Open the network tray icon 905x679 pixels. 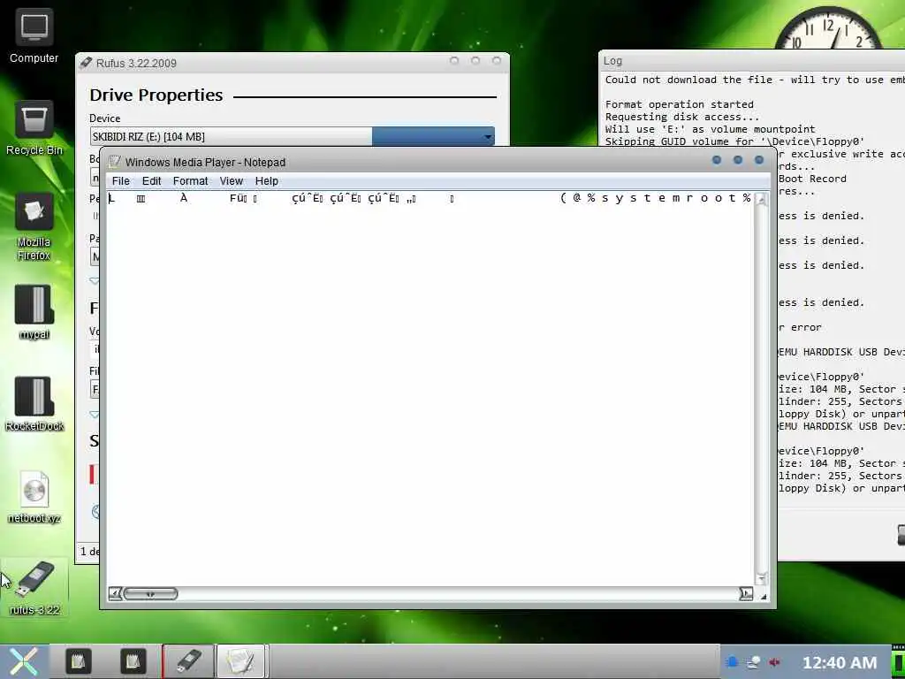tap(753, 662)
